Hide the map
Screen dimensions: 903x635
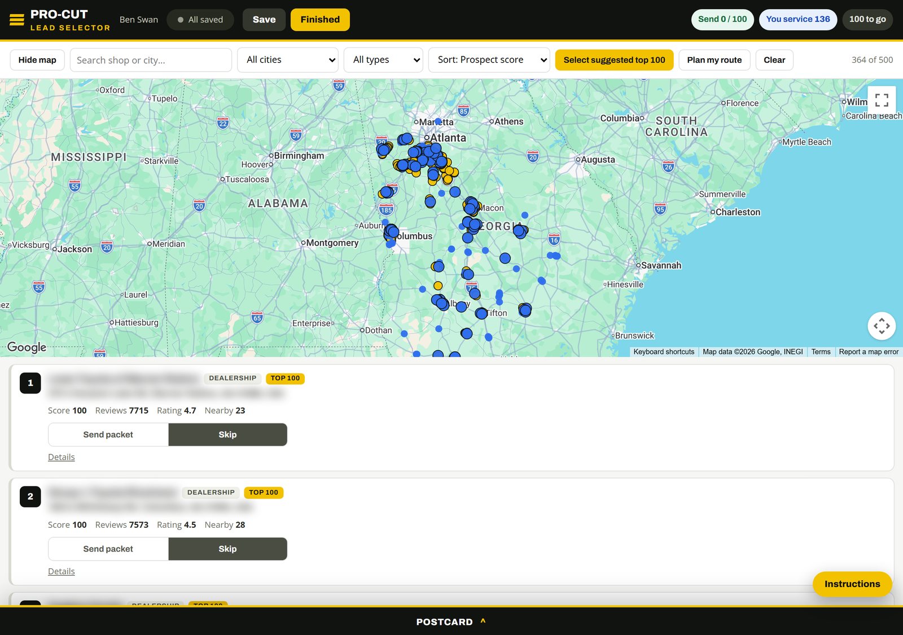click(x=37, y=60)
